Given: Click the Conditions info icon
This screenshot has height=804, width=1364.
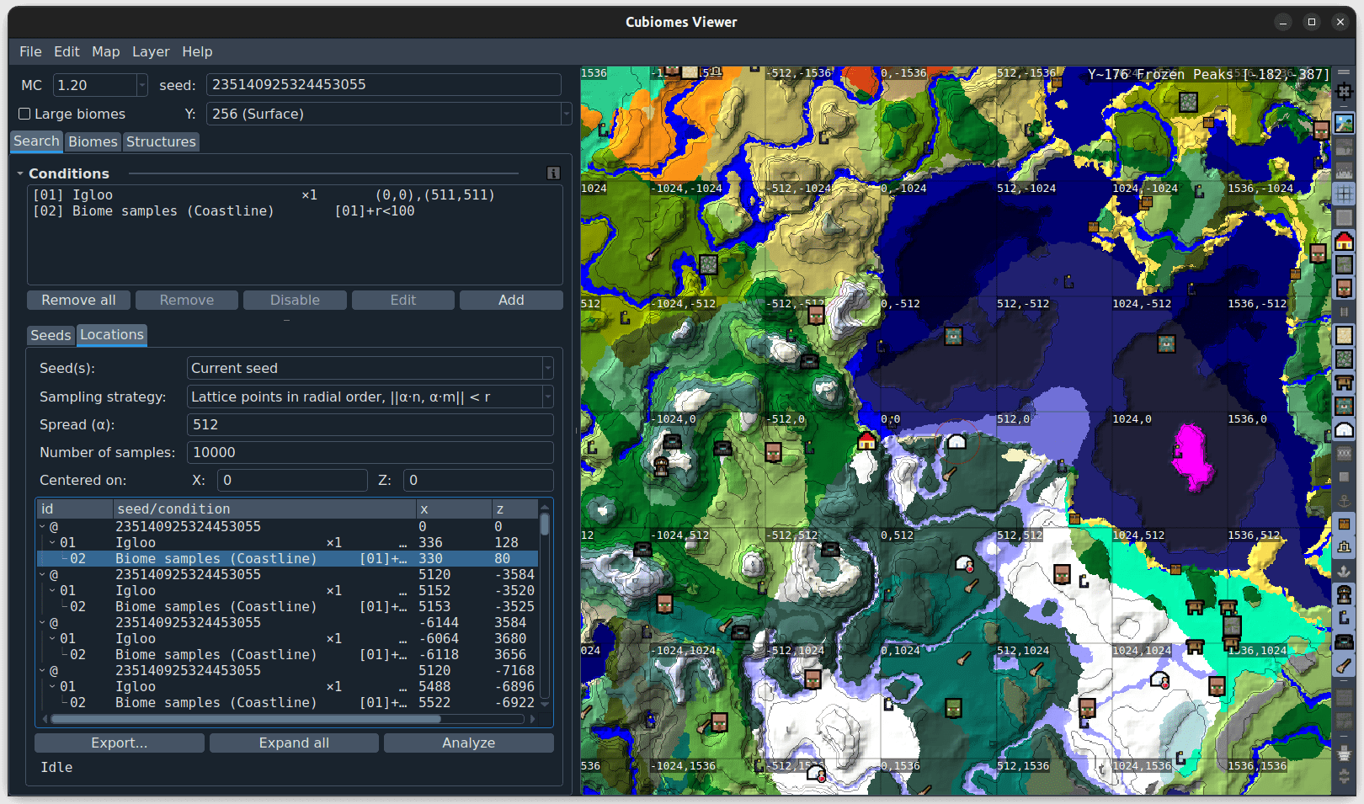Looking at the screenshot, I should click(553, 173).
